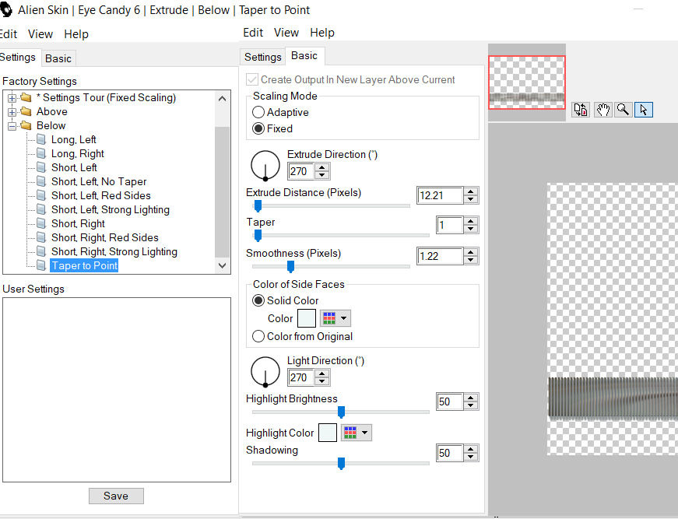Select Short, Left preset
Viewport: 678px width, 519px height.
[x=74, y=167]
